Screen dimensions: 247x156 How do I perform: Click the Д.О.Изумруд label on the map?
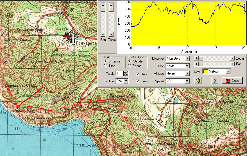pos(85,145)
